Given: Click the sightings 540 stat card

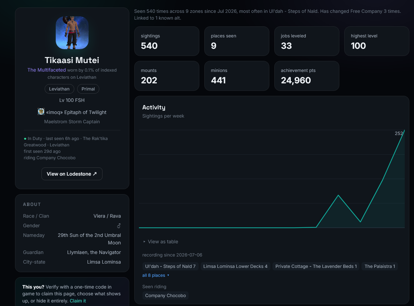Looking at the screenshot, I should [166, 41].
